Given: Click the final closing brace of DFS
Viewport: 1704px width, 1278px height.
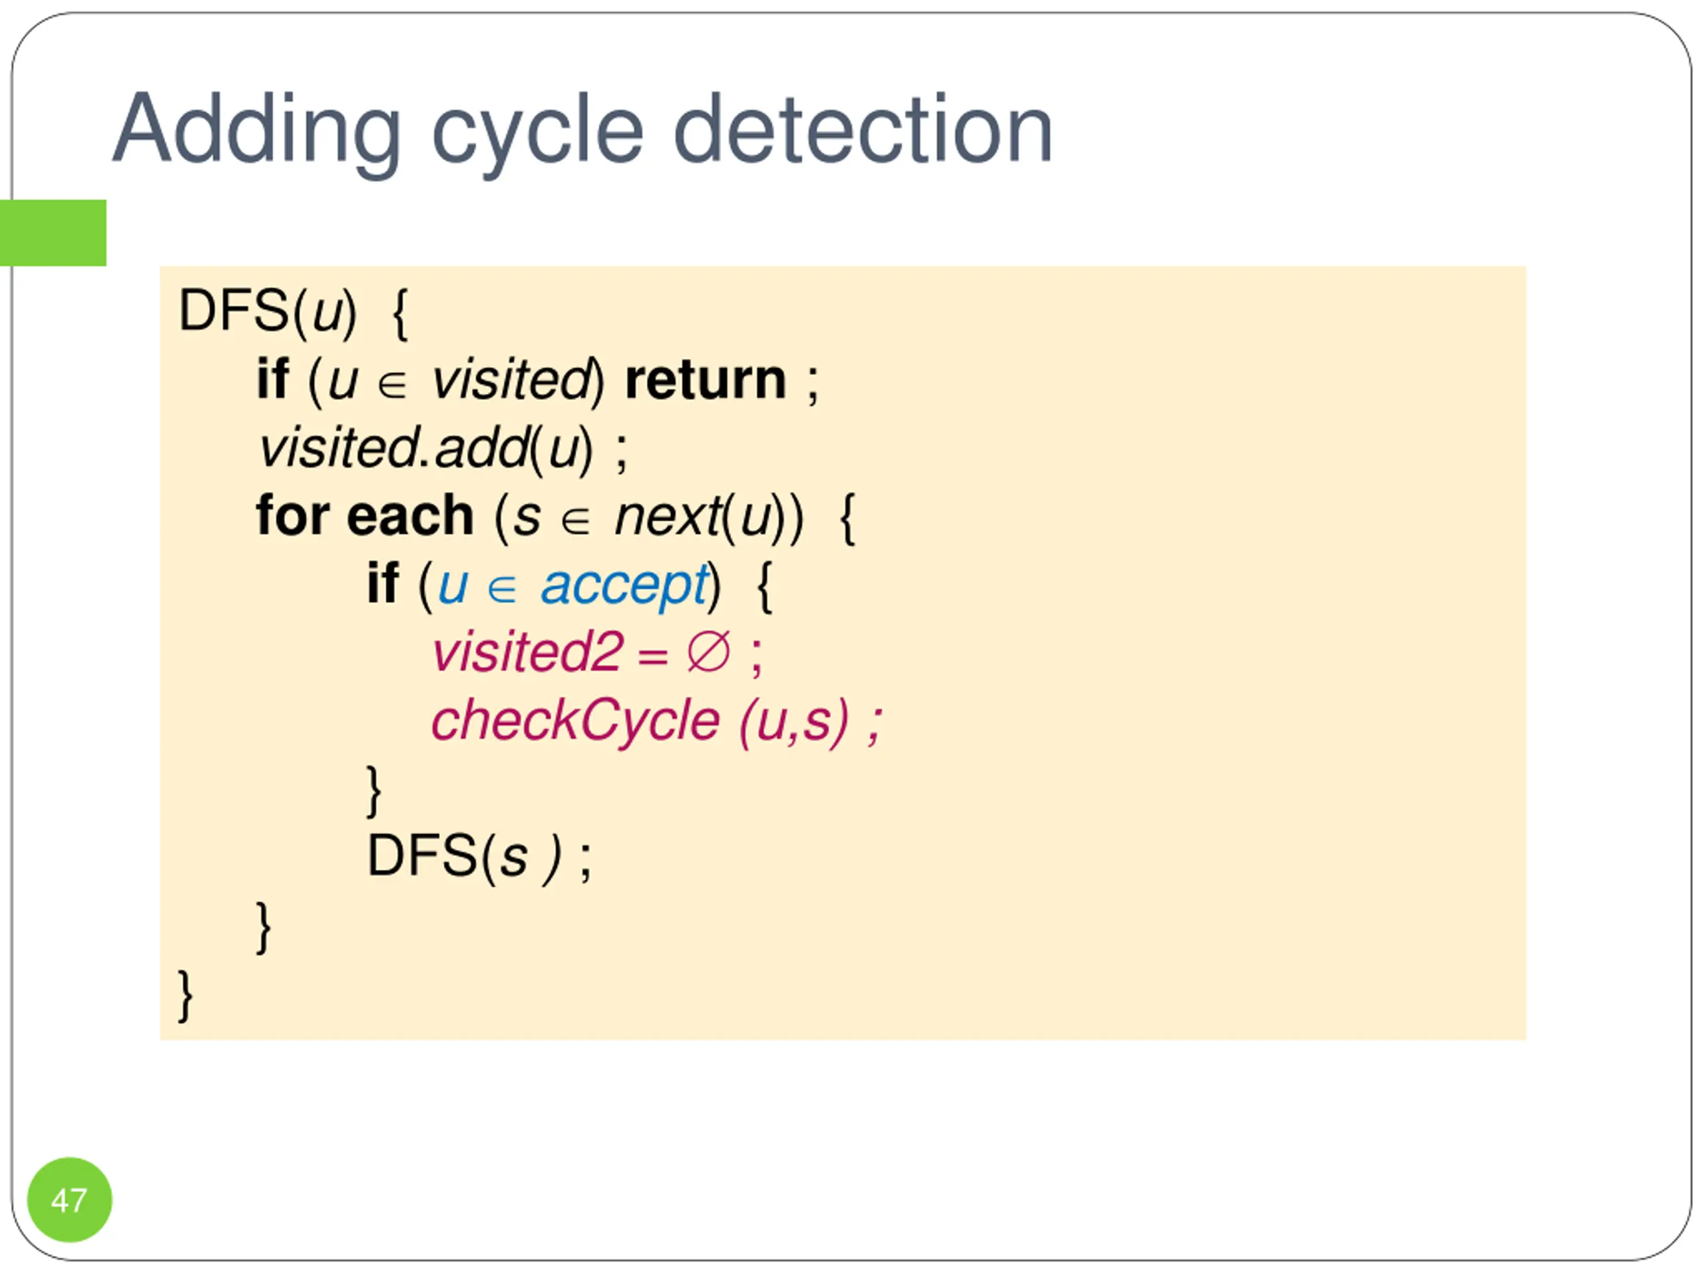Looking at the screenshot, I should pos(186,995).
